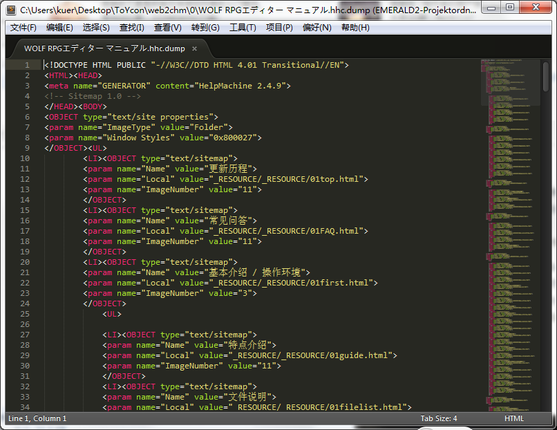Click line number 10 in gutter

point(25,158)
